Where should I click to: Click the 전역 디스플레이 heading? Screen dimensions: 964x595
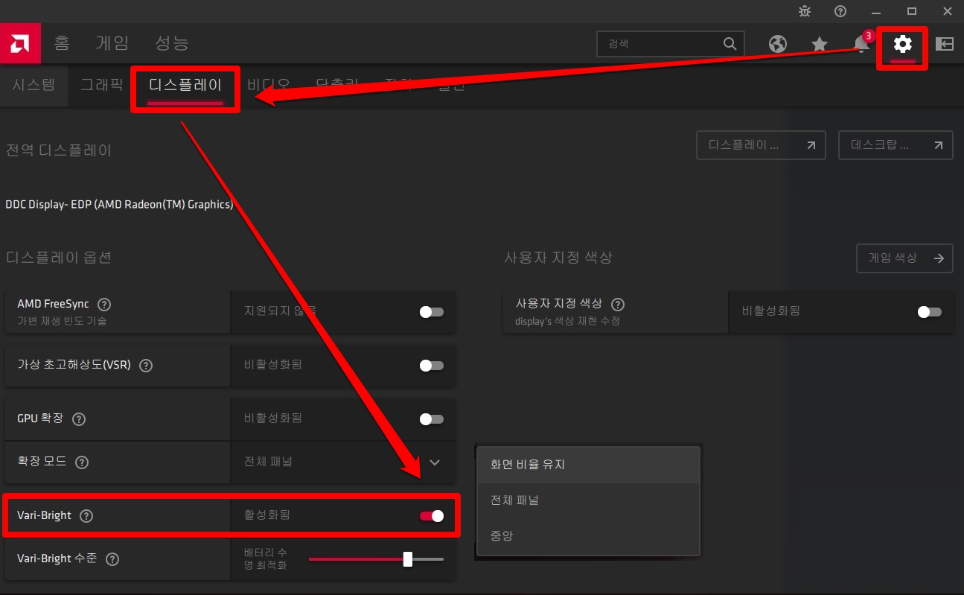(59, 150)
